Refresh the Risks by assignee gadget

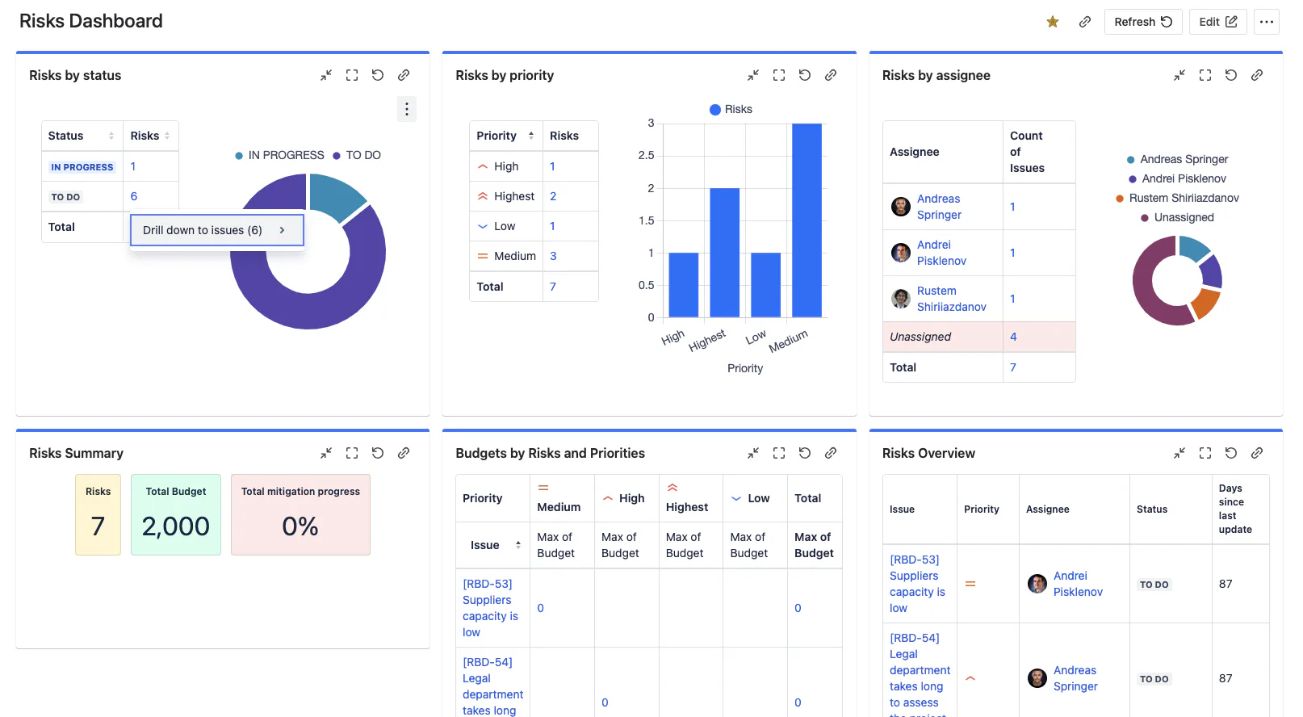(x=1231, y=75)
